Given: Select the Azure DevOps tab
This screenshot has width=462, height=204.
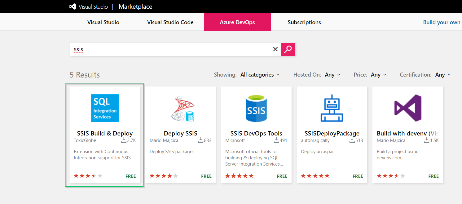Looking at the screenshot, I should (x=237, y=22).
